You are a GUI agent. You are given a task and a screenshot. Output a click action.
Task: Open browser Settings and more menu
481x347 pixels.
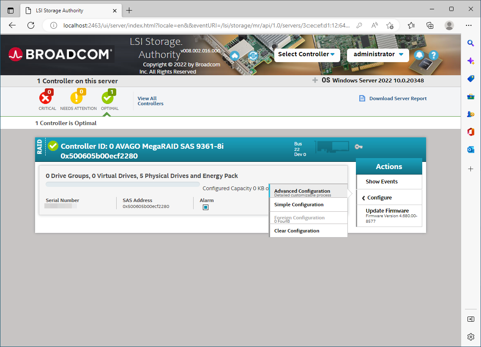[x=468, y=25]
